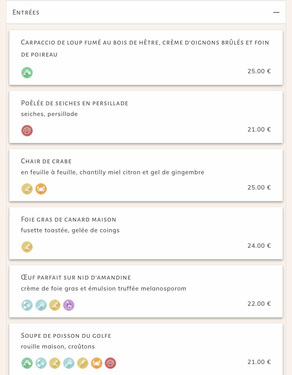
Task: Click gluten wheat icon on Chair de crabe
Action: pos(27,189)
